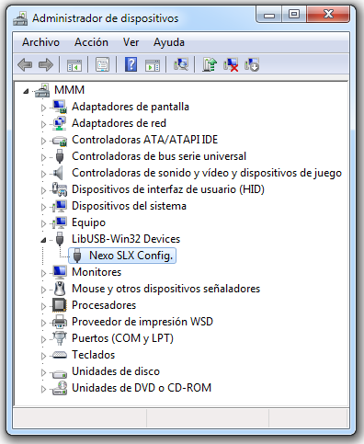Open the Acción menu

click(91, 42)
